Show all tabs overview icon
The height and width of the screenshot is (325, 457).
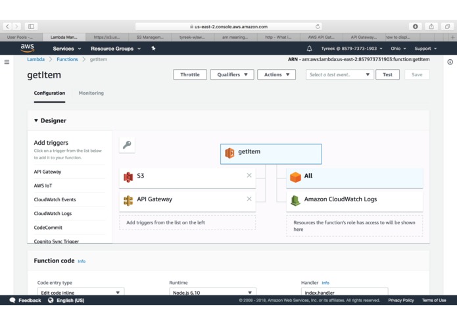(447, 26)
